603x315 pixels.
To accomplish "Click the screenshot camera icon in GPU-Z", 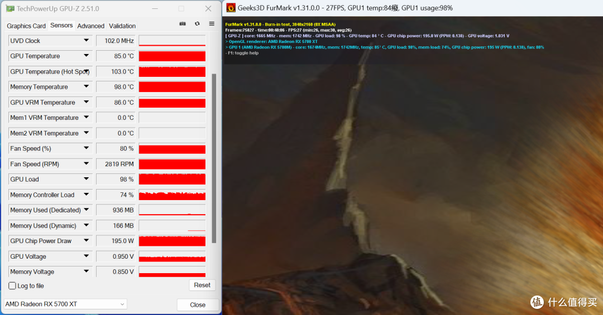I will tap(183, 24).
